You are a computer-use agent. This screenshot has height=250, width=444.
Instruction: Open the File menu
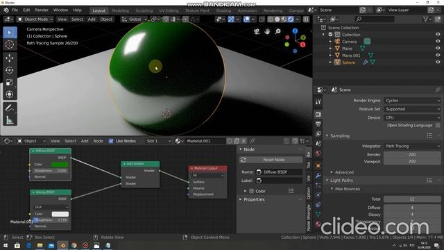[15, 10]
